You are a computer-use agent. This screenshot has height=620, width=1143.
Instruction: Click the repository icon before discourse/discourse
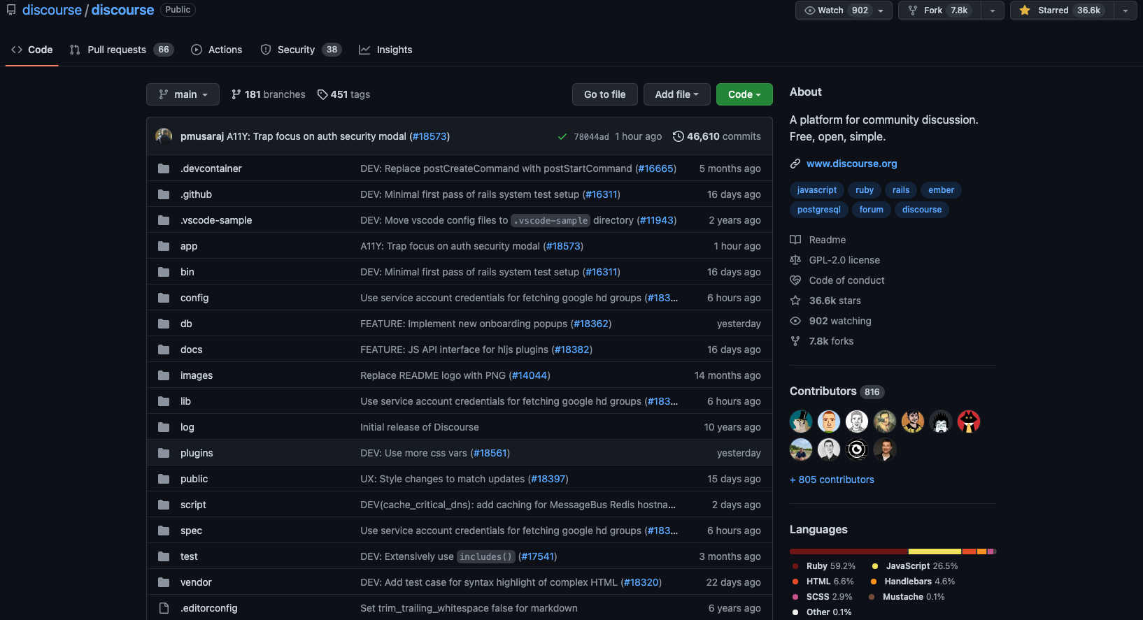pos(11,10)
